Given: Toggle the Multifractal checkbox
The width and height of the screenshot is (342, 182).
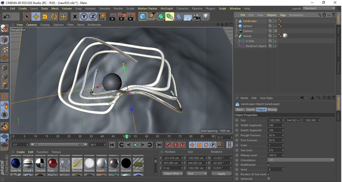Looking at the screenshot, I should 269,165.
